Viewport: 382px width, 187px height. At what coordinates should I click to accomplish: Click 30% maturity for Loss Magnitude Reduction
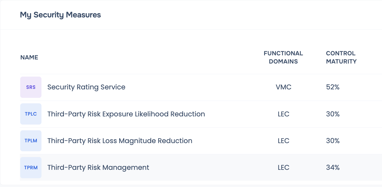[x=333, y=141]
